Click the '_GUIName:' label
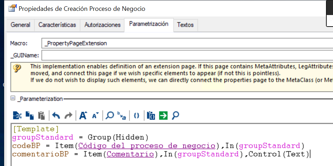 point(25,56)
